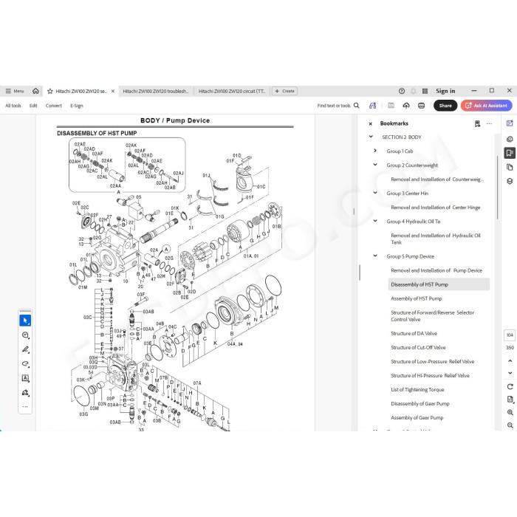The width and height of the screenshot is (517, 517).
Task: Click the upload to cloud icon
Action: pyautogui.click(x=406, y=106)
